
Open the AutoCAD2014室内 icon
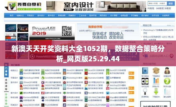[21, 85]
